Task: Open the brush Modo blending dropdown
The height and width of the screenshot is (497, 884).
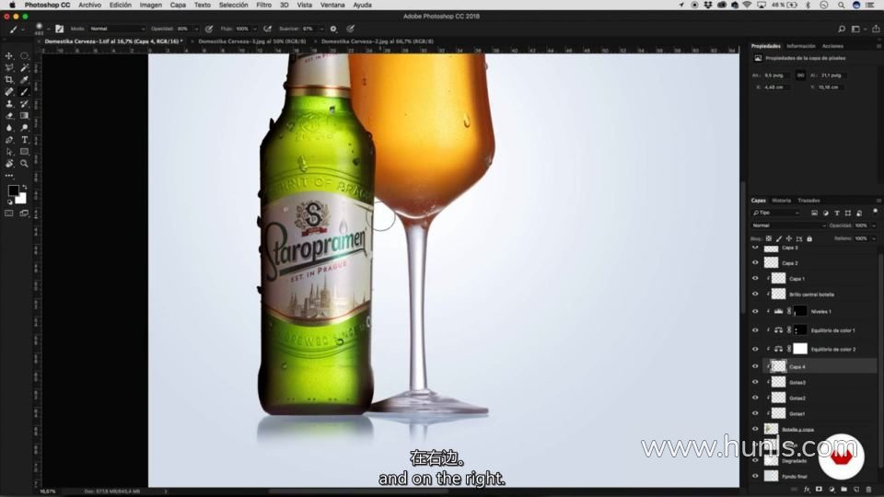Action: (x=117, y=29)
